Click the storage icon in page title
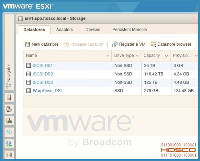 [21, 19]
